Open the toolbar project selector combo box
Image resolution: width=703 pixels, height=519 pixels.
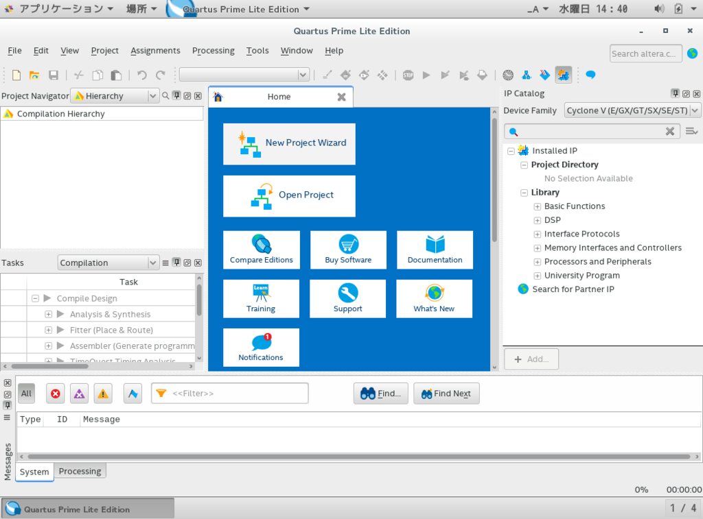[x=244, y=75]
